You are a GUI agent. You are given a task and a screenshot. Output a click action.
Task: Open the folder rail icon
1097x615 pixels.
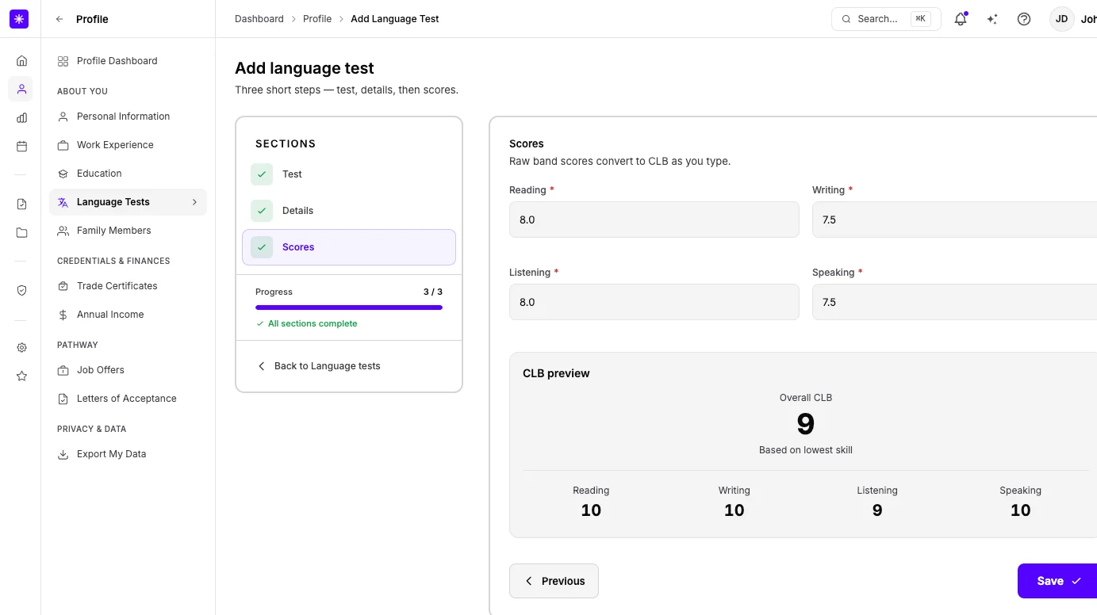(21, 233)
